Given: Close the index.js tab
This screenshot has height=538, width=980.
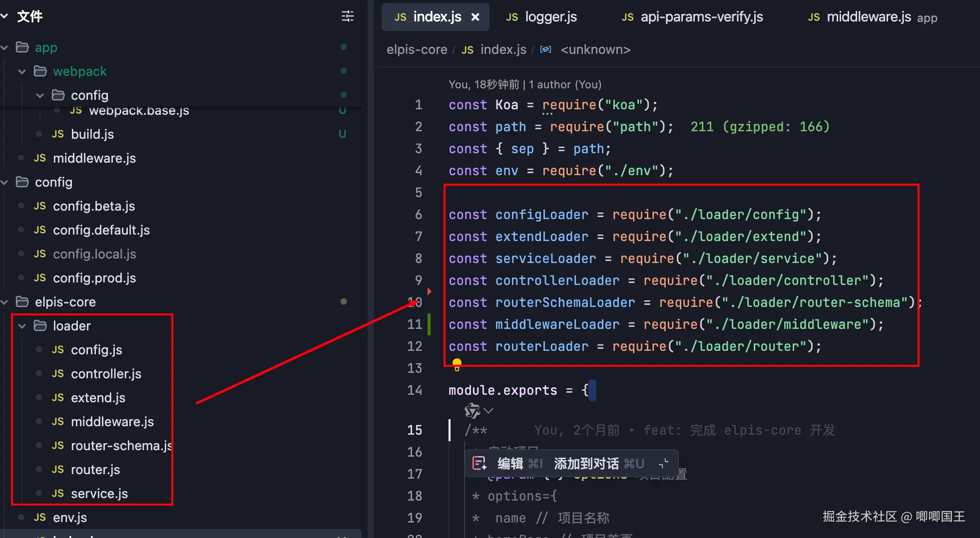Looking at the screenshot, I should point(476,17).
